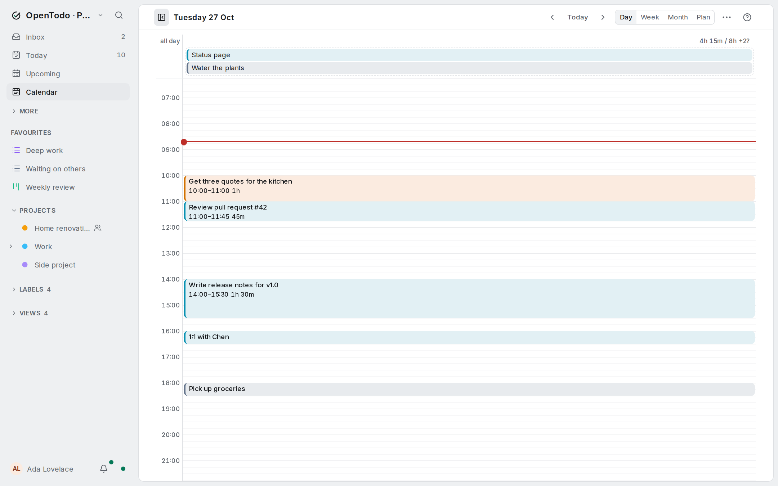Collapse the PROJECTS section

(x=33, y=210)
